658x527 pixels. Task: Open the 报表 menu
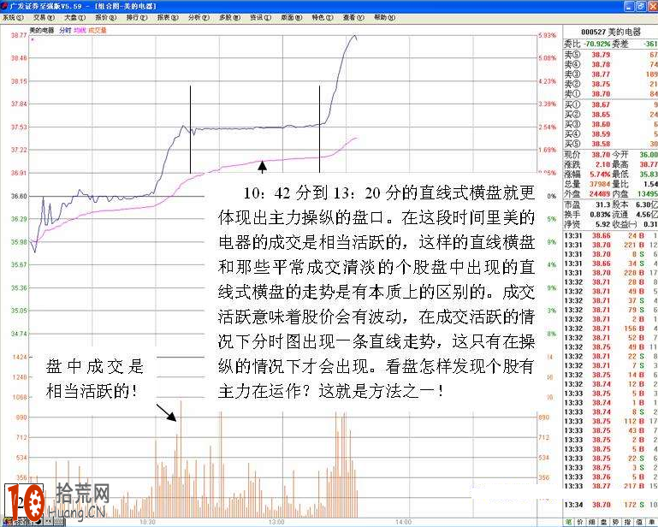[x=168, y=18]
